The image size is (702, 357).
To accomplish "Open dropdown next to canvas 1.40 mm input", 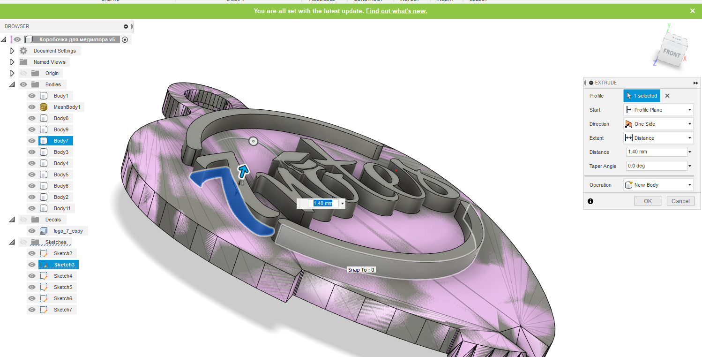I will (343, 204).
